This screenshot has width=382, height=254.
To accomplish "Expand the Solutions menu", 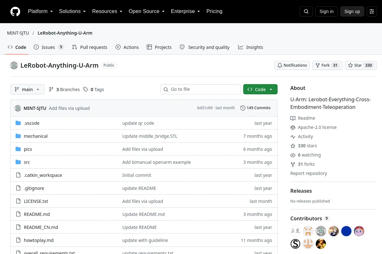I will coord(72,11).
